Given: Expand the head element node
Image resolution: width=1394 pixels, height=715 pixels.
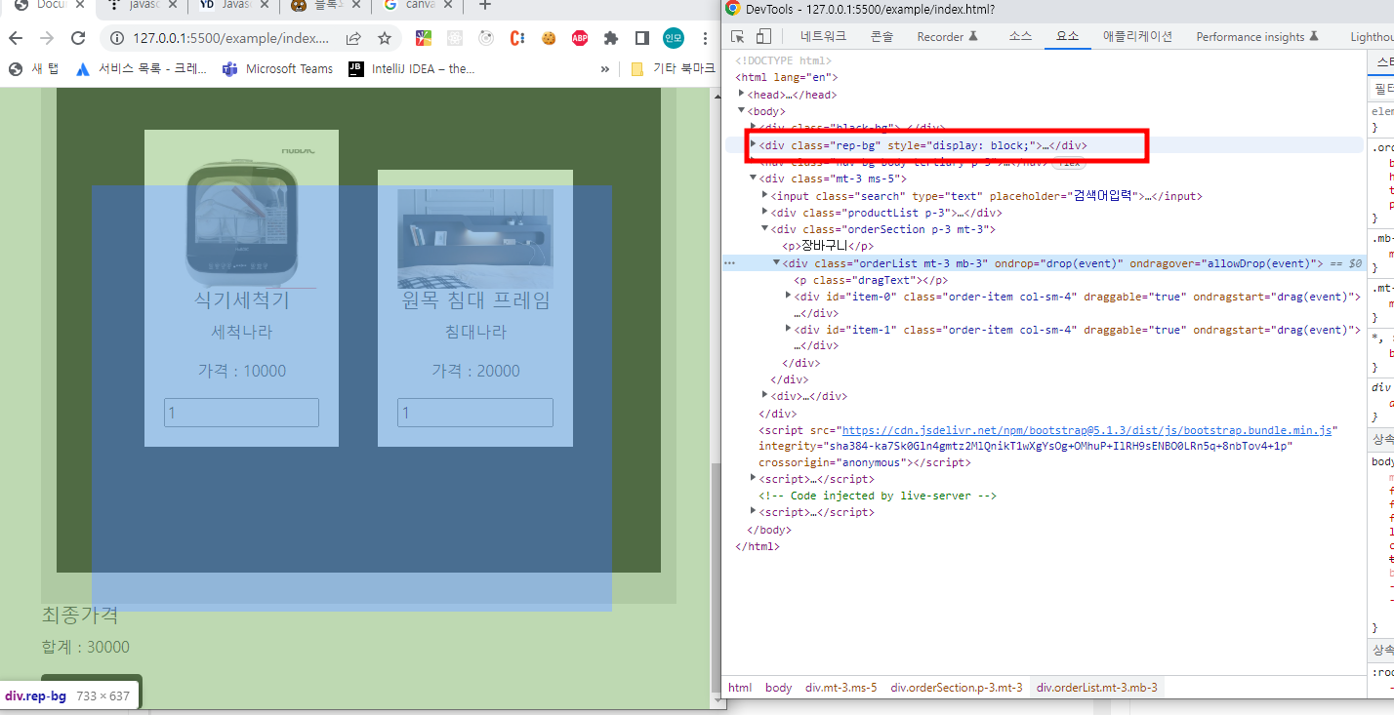Looking at the screenshot, I should 742,95.
